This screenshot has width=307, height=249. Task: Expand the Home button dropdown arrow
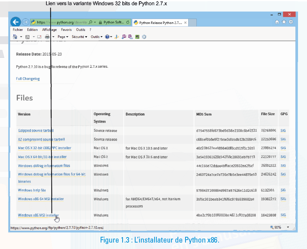tap(21, 37)
